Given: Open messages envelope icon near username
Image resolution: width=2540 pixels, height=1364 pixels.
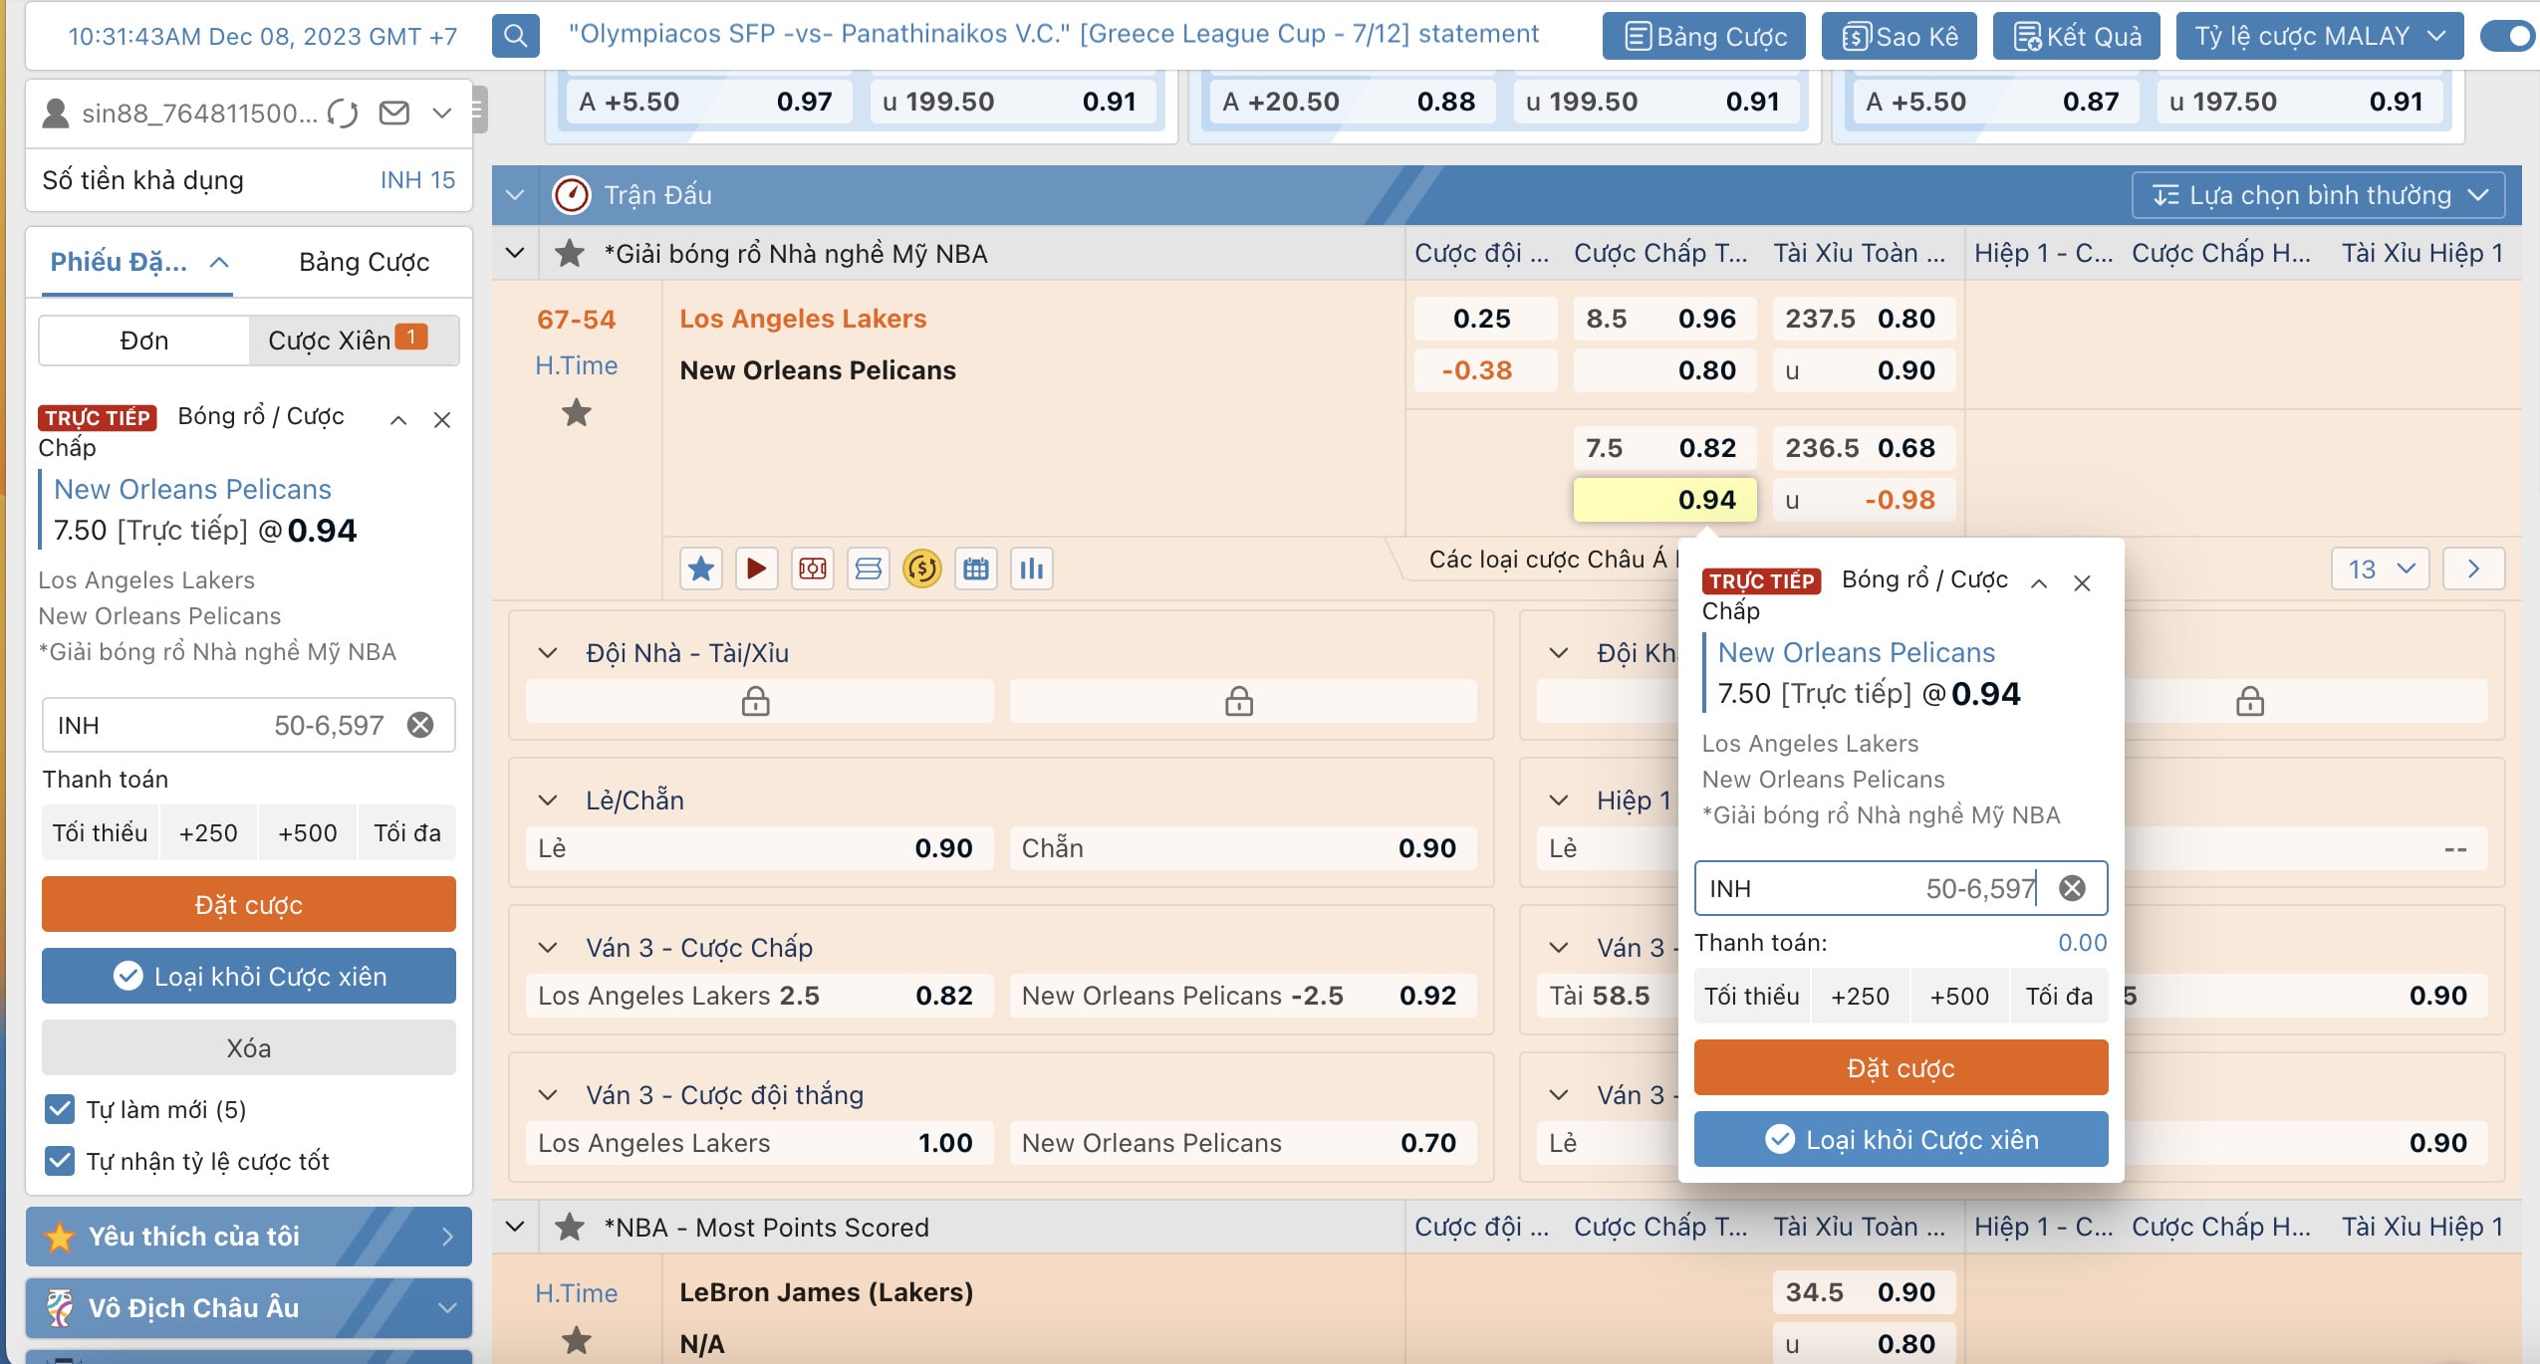Looking at the screenshot, I should point(394,114).
